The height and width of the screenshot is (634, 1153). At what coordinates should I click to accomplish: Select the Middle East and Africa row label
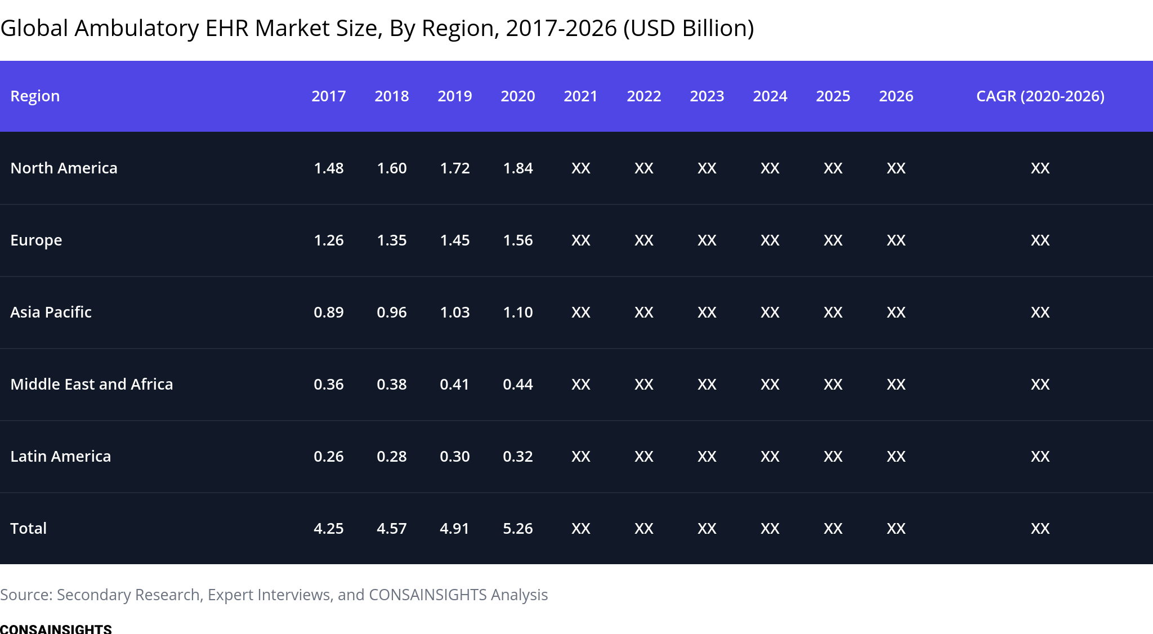[x=92, y=384]
